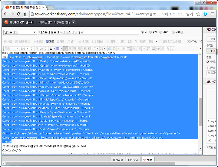Redo the last edit
This screenshot has height=167, width=218.
[173, 49]
